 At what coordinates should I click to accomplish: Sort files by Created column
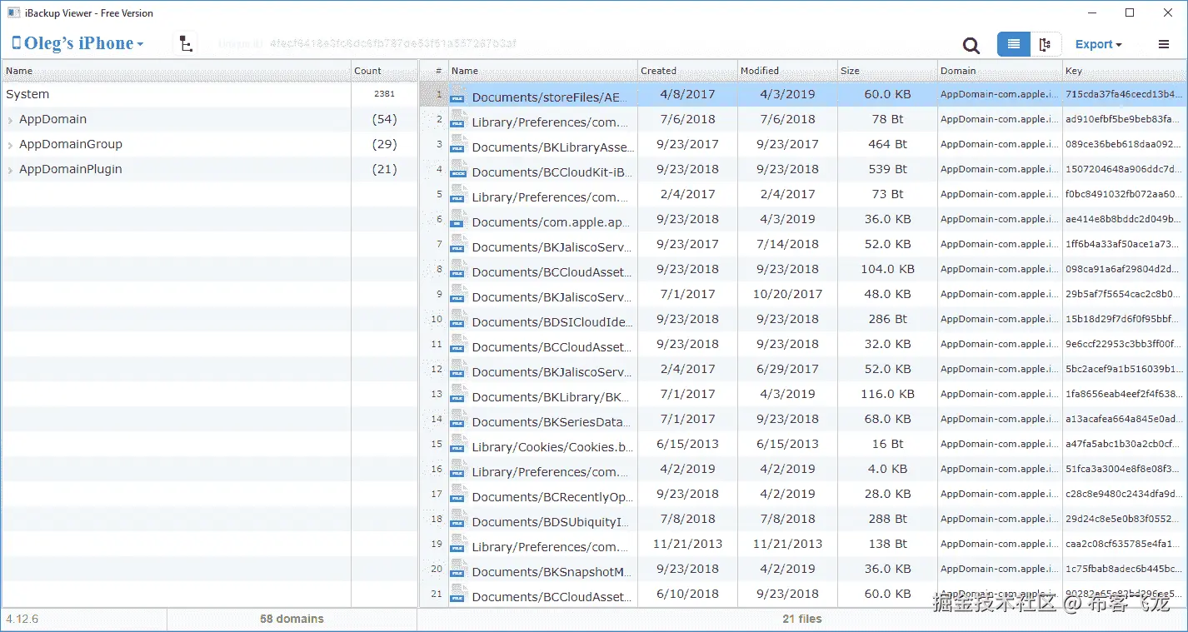coord(687,71)
